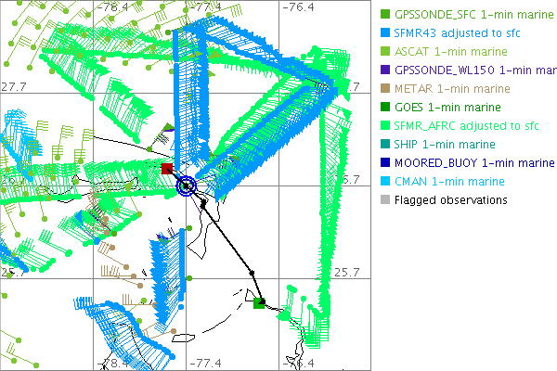Pick the purple GPSSONDE_WL150 legend swatch
Viewport: 557px width, 371px height.
coord(384,70)
